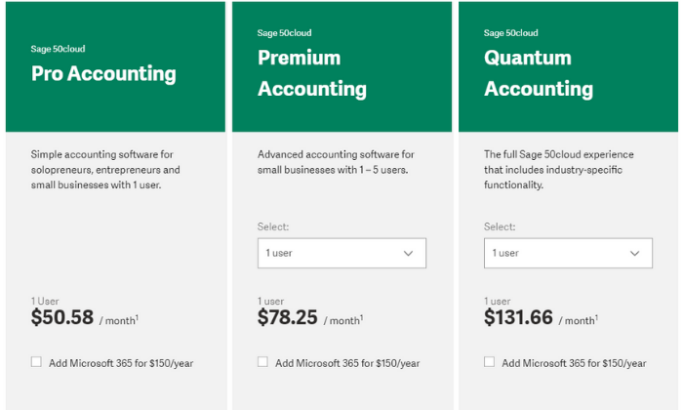Screen dimensions: 683x410
Task: Click the $50.58 monthly price
Action: (x=62, y=317)
